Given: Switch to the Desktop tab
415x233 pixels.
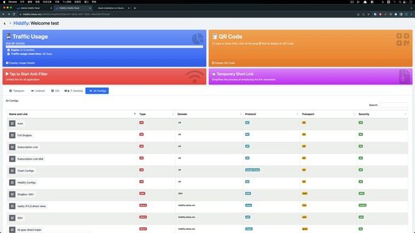Looking at the screenshot, I should pos(73,91).
